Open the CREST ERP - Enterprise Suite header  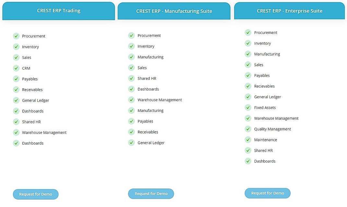[289, 11]
